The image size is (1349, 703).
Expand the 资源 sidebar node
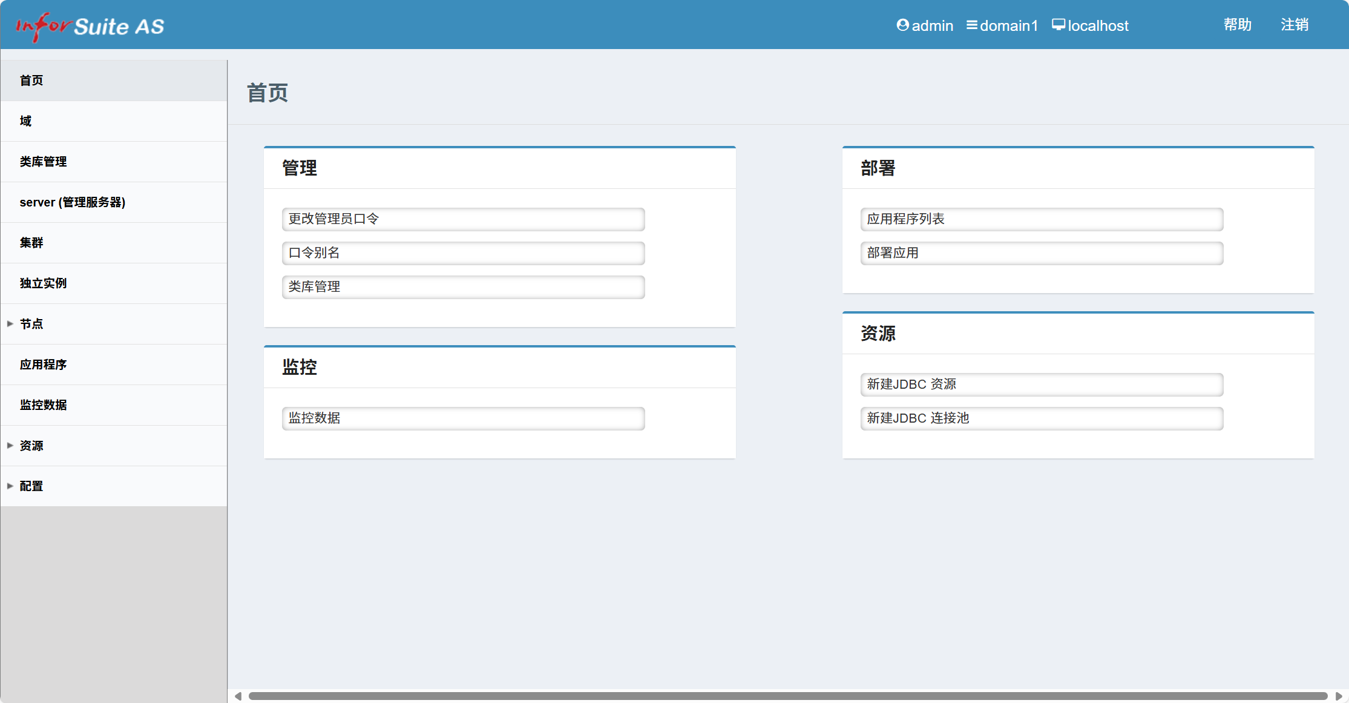10,446
